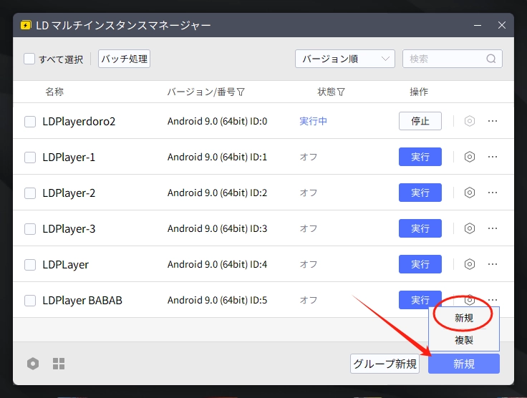
Task: Choose 複製 in the popup menu
Action: point(464,340)
